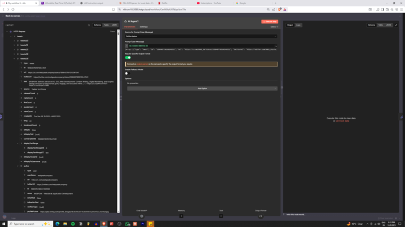Image resolution: width=405 pixels, height=227 pixels.
Task: Click the Windows search box
Action: coord(30,224)
